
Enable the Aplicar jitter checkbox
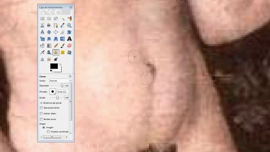pos(41,114)
